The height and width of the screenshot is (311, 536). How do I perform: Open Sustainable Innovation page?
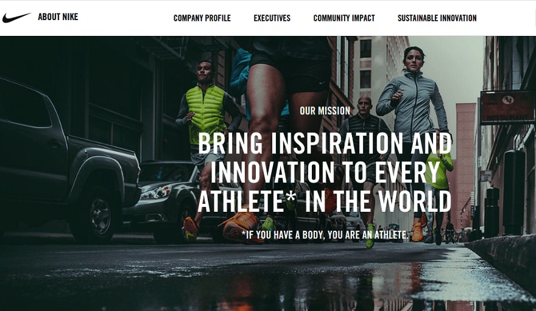pos(437,18)
